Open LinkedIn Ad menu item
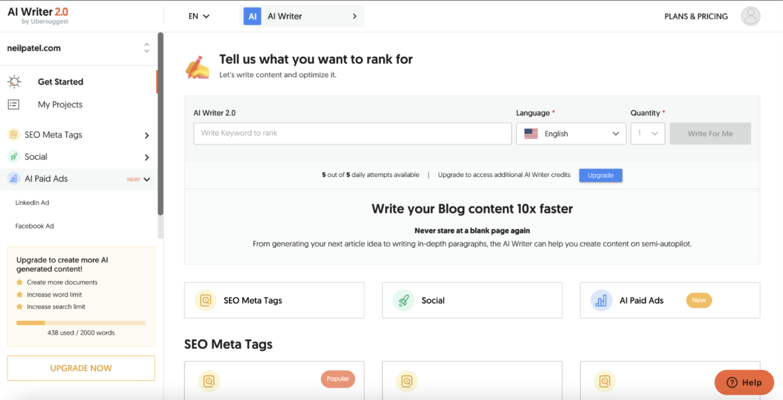 pyautogui.click(x=32, y=203)
